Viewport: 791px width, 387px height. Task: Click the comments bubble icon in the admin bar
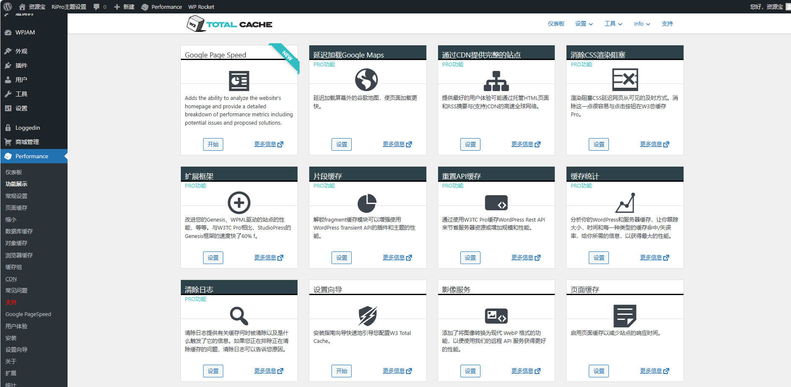(97, 7)
